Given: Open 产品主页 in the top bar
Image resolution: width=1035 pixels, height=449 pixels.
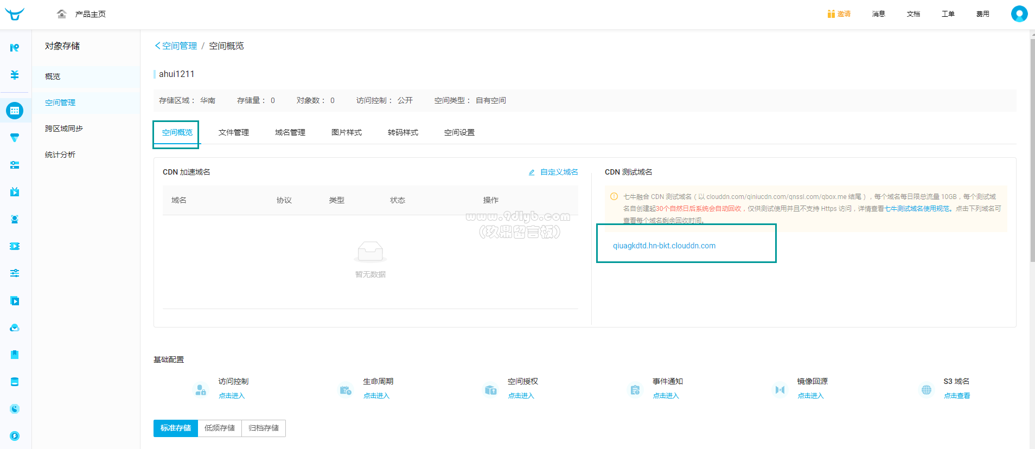Looking at the screenshot, I should pyautogui.click(x=91, y=14).
